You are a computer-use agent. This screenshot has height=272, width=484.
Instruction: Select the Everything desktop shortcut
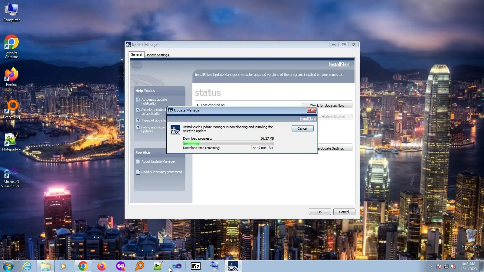[x=11, y=109]
